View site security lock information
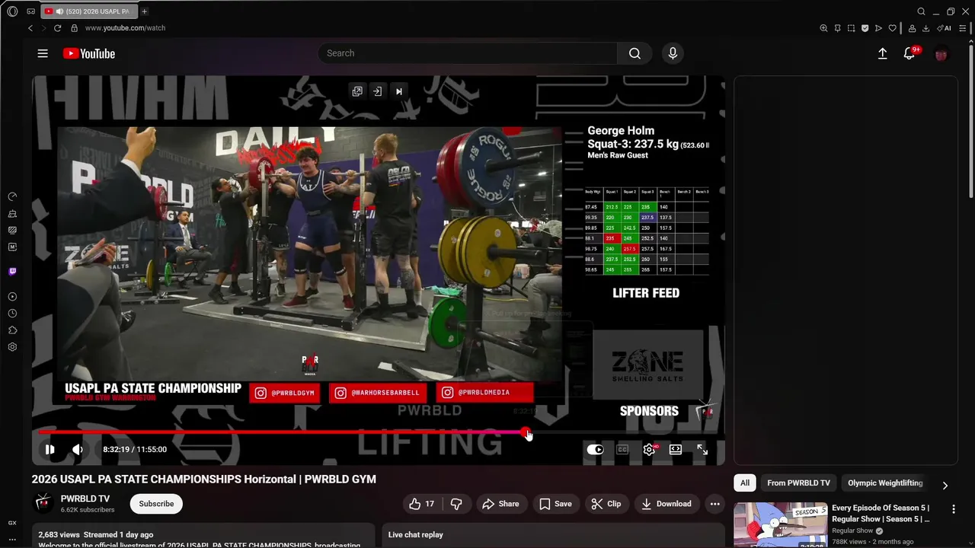This screenshot has width=975, height=548. [x=74, y=28]
